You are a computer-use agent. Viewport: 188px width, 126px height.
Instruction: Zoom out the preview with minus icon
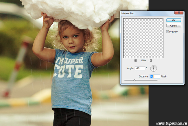pyautogui.click(x=136, y=60)
